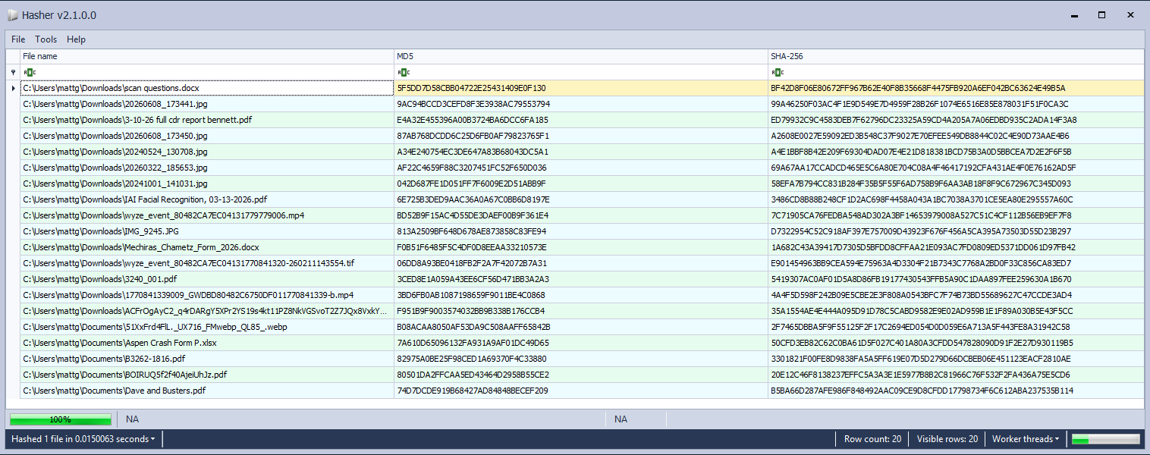Click the row indicator arrow beside scan questions.docx

click(x=13, y=89)
